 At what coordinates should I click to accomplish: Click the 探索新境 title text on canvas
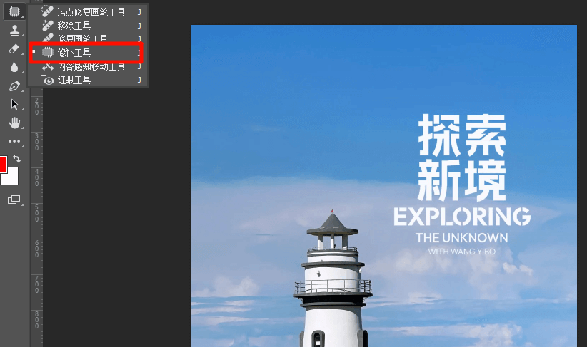[x=462, y=157]
